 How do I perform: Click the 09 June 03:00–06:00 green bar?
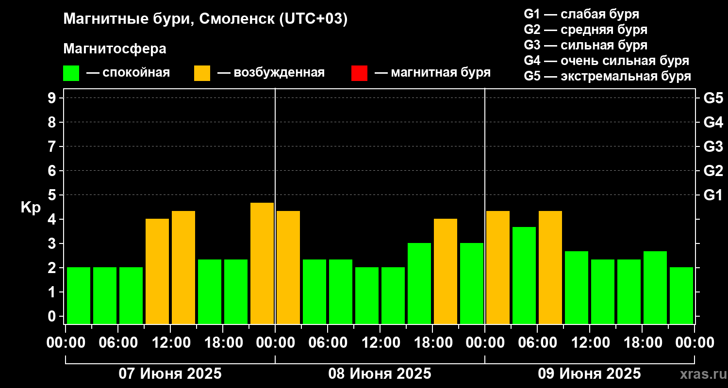524,275
